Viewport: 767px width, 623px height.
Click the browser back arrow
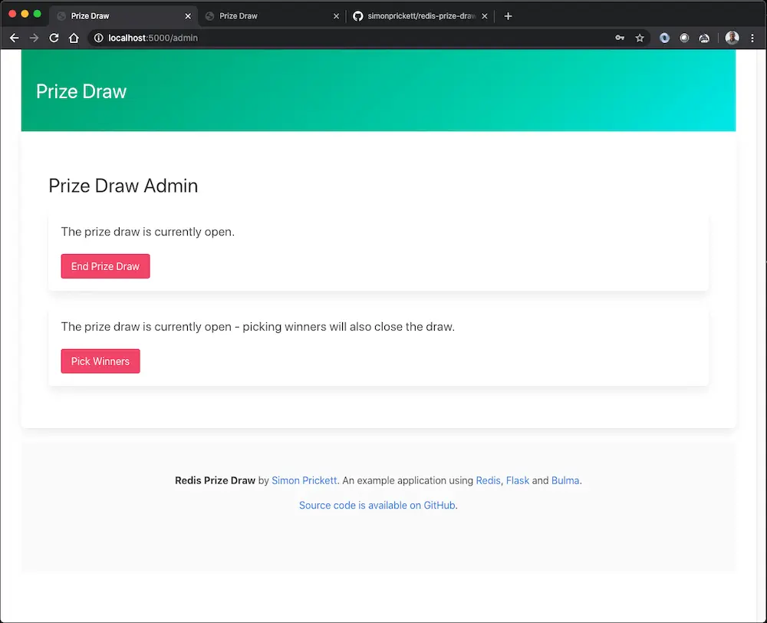tap(14, 38)
